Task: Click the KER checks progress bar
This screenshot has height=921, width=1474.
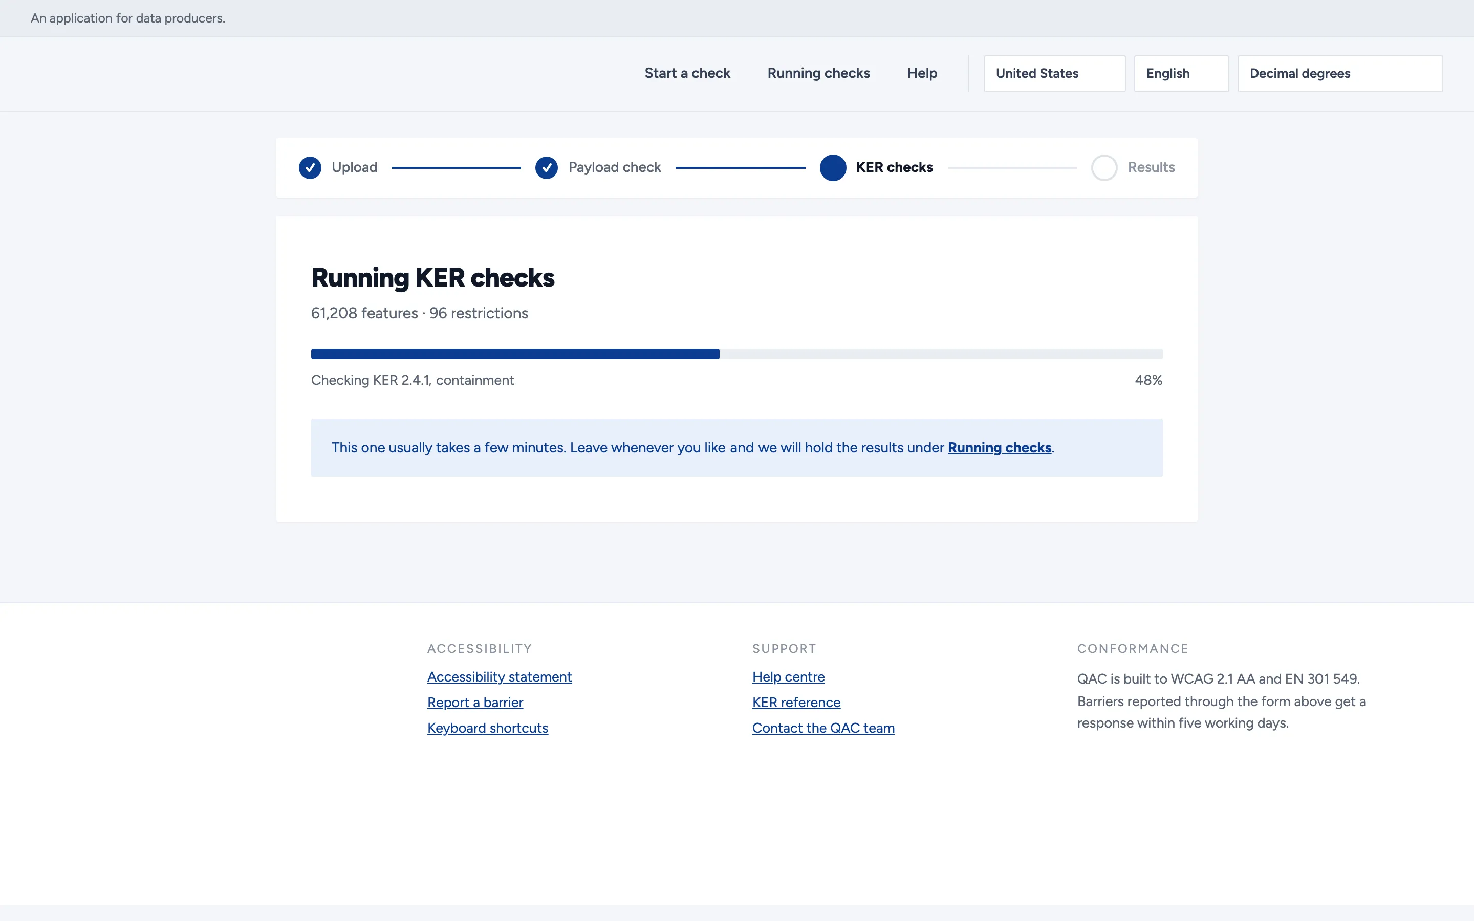Action: (736, 354)
